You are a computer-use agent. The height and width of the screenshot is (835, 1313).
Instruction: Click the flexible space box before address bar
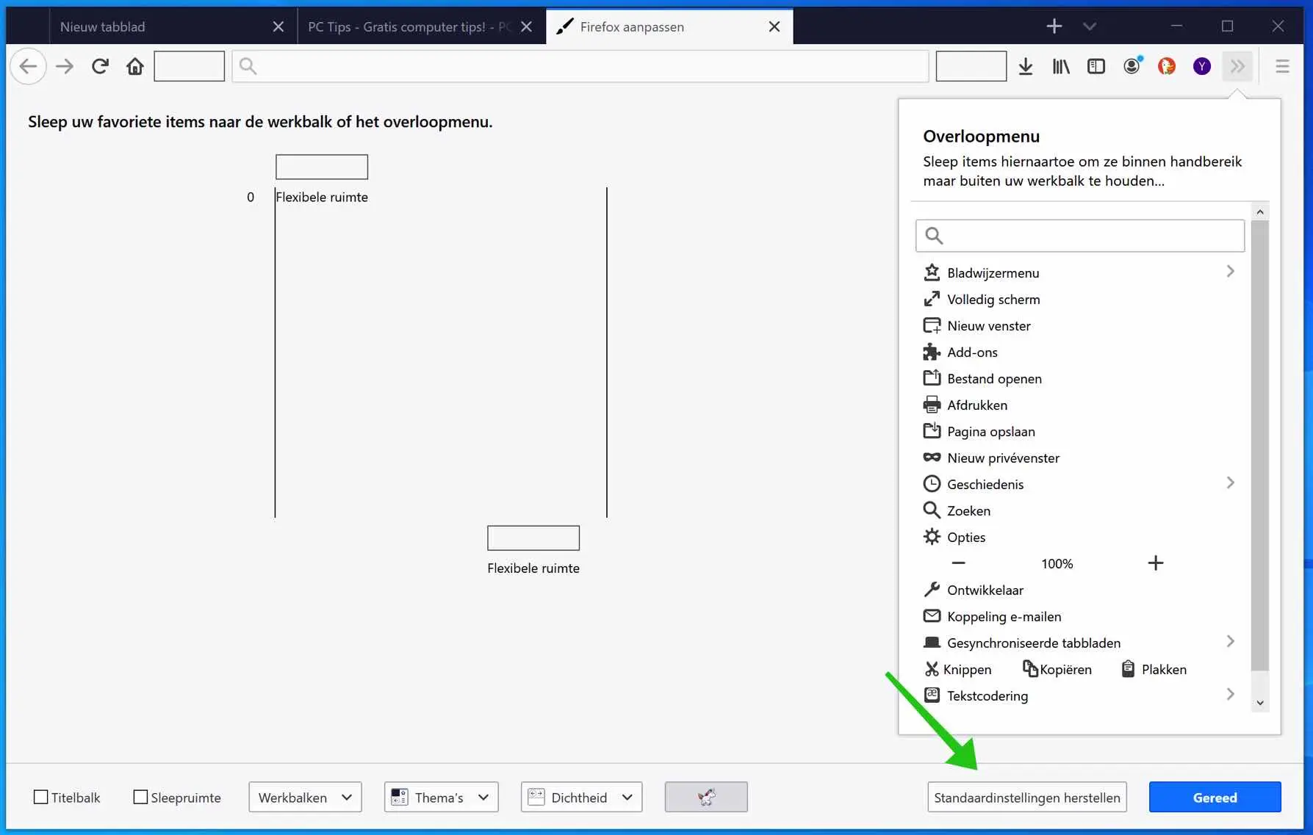point(189,66)
